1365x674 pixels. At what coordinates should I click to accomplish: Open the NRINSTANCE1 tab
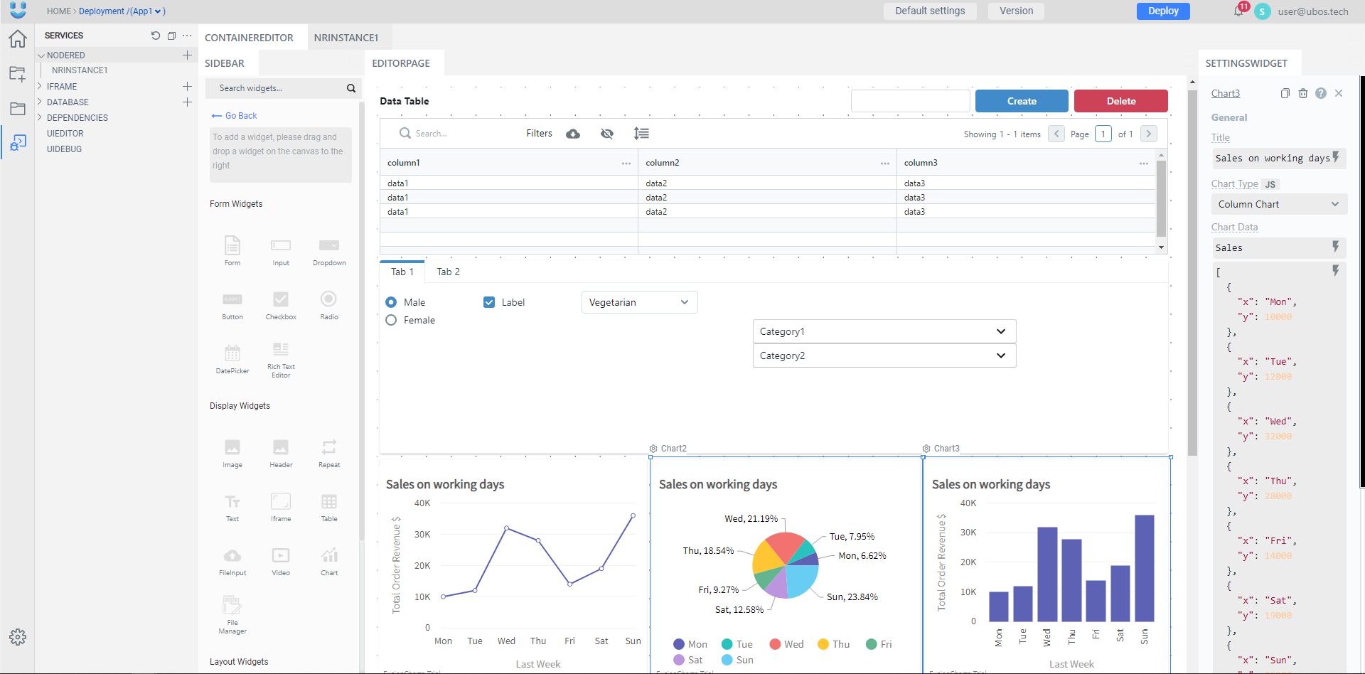click(x=346, y=38)
